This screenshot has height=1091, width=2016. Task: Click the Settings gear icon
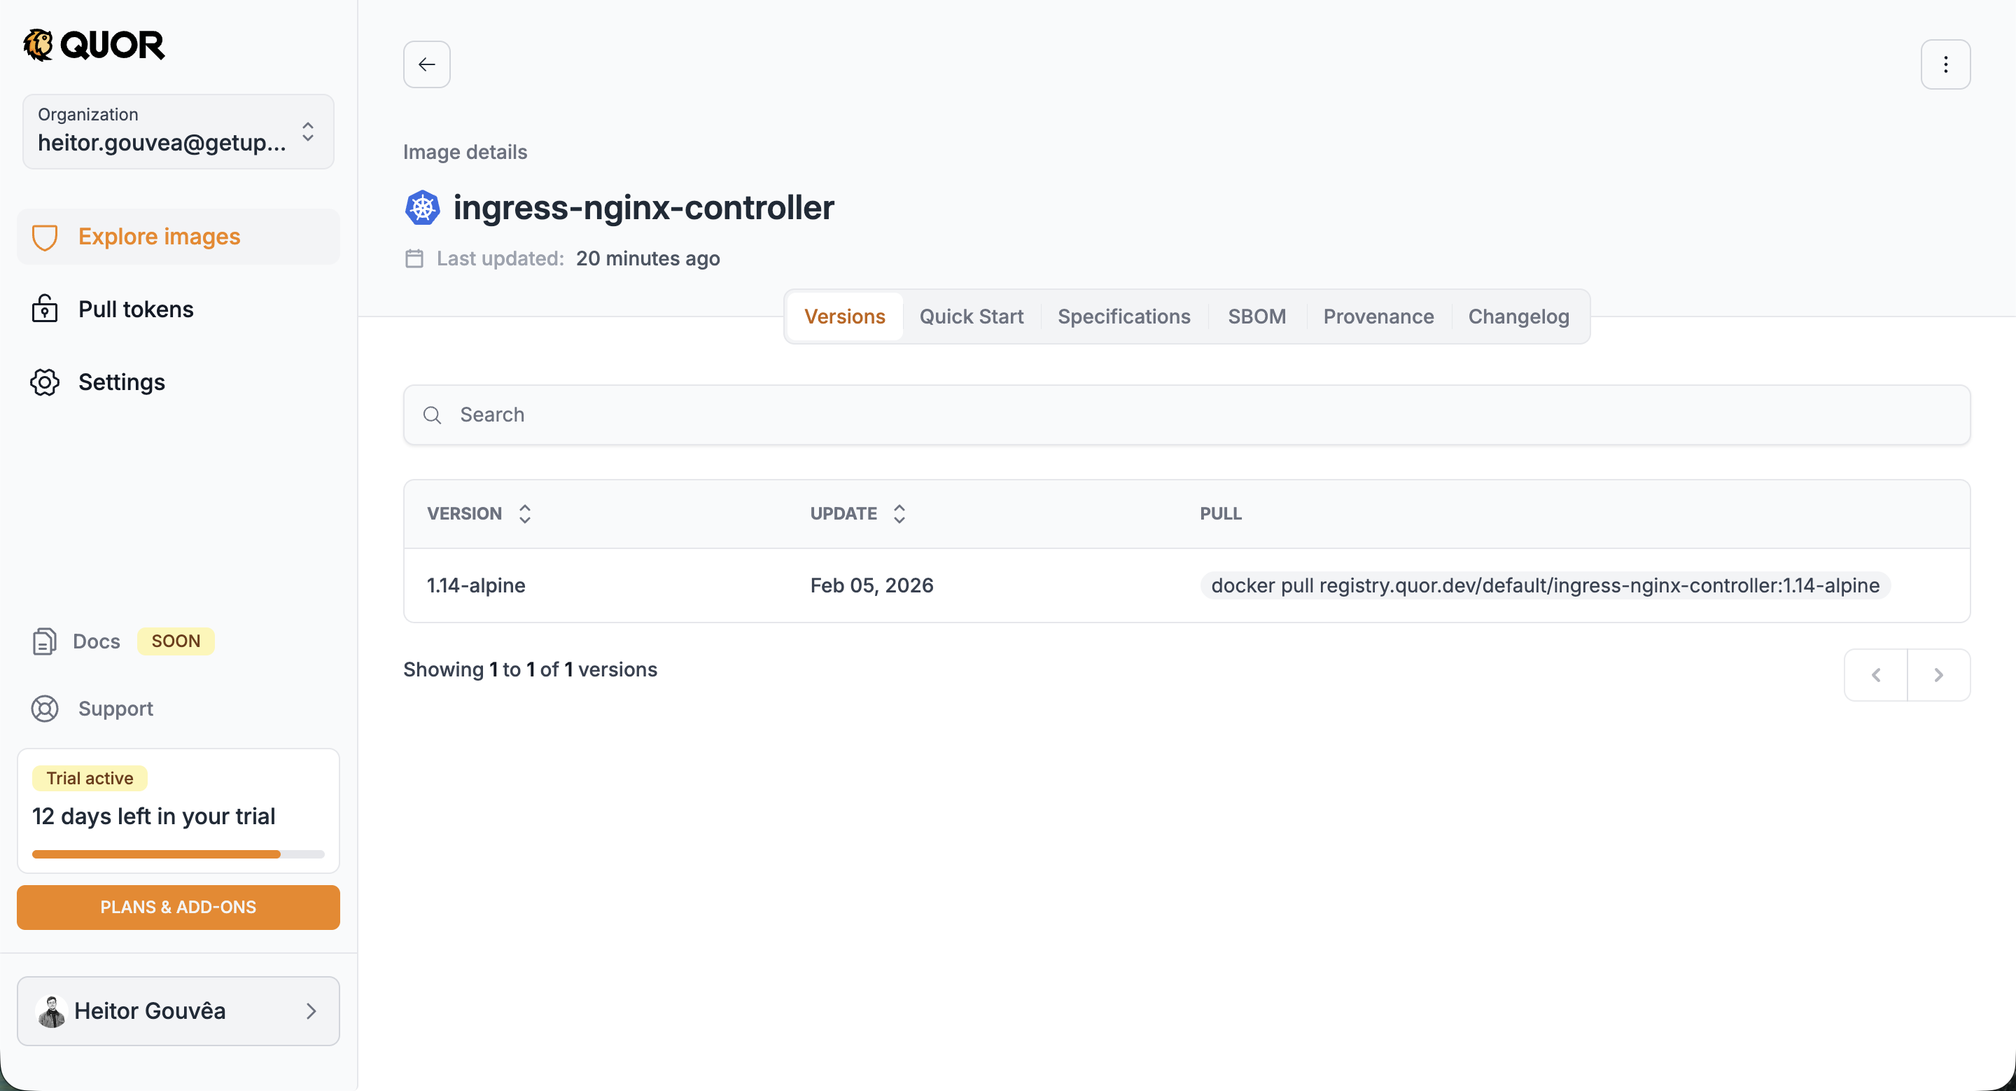coord(45,382)
